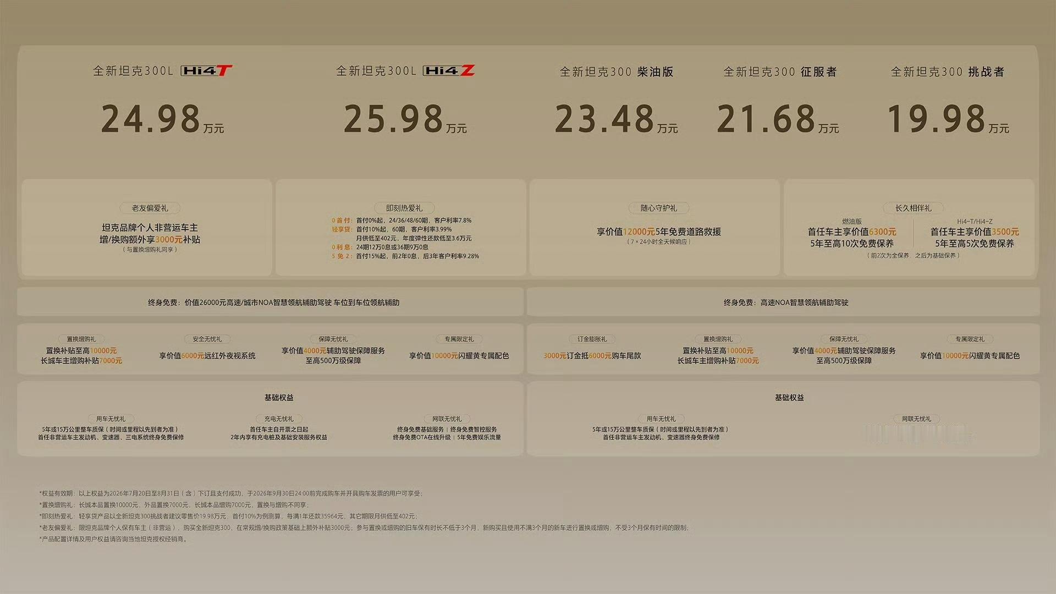The width and height of the screenshot is (1056, 594).
Task: Select the 19.98万元 price
Action: [949, 119]
